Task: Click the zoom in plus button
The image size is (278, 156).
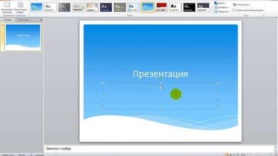Action: point(271,155)
